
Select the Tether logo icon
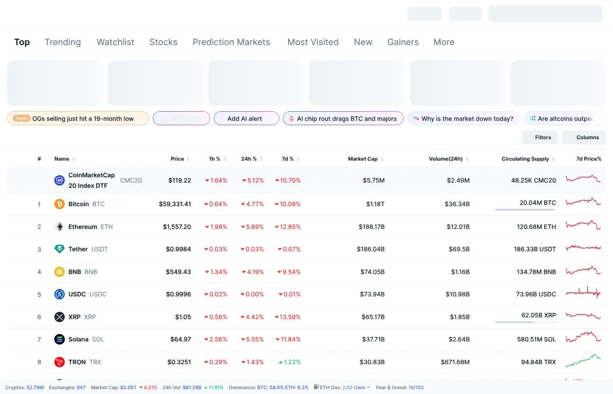(x=60, y=249)
